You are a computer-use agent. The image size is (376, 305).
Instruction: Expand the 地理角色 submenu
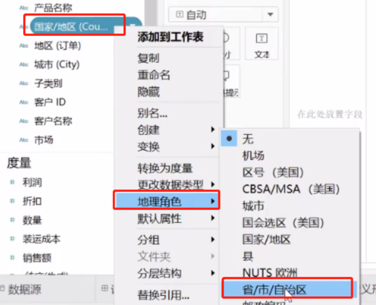(x=167, y=201)
